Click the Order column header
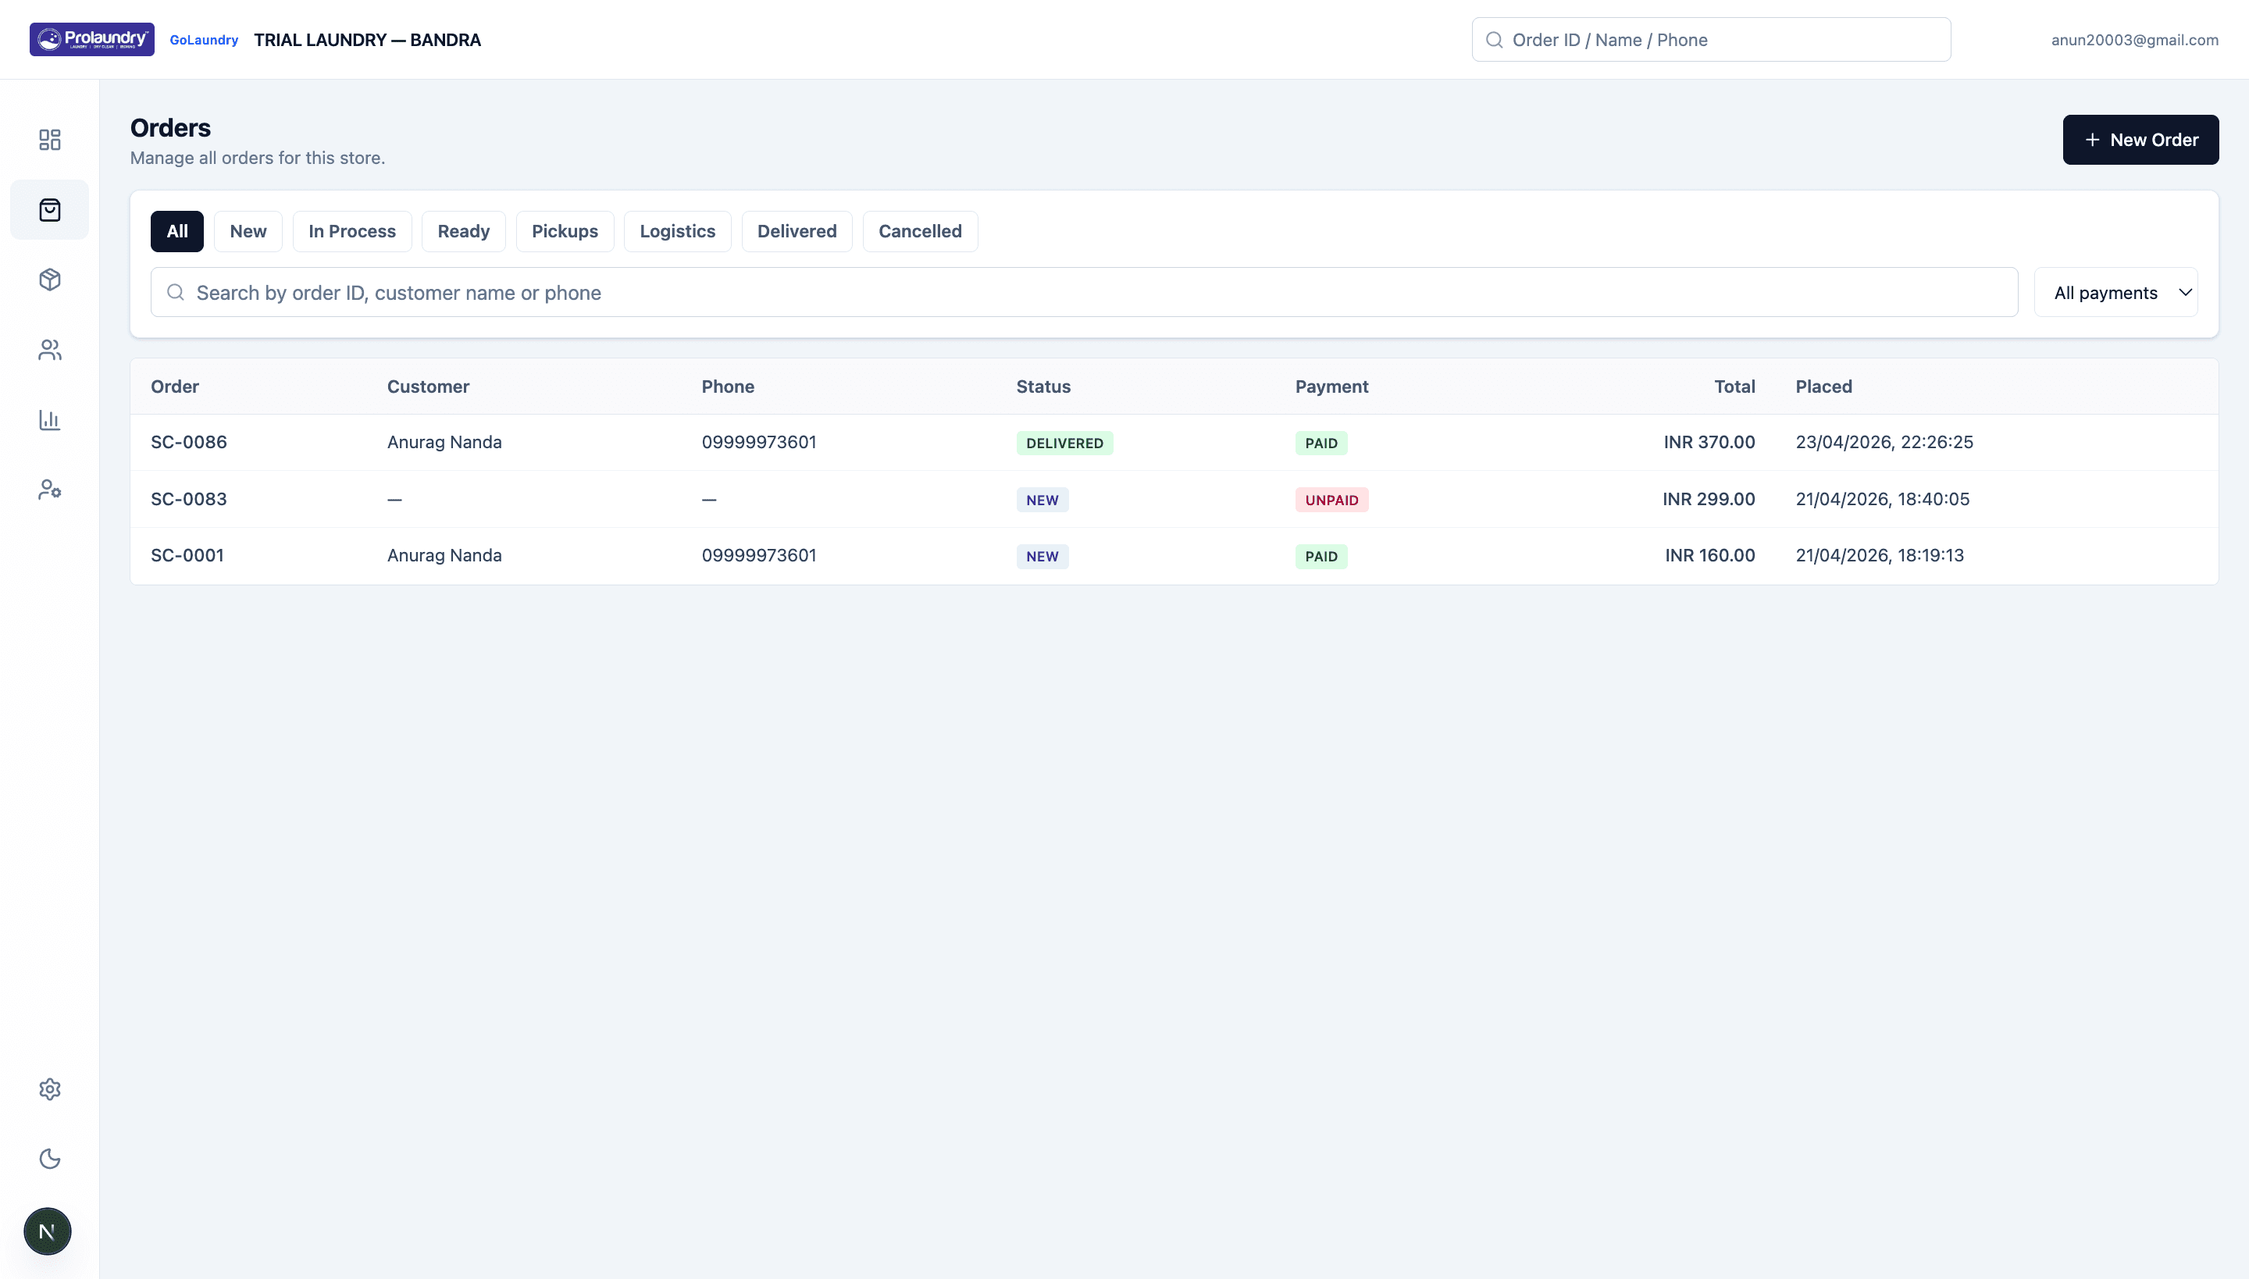 coord(175,387)
